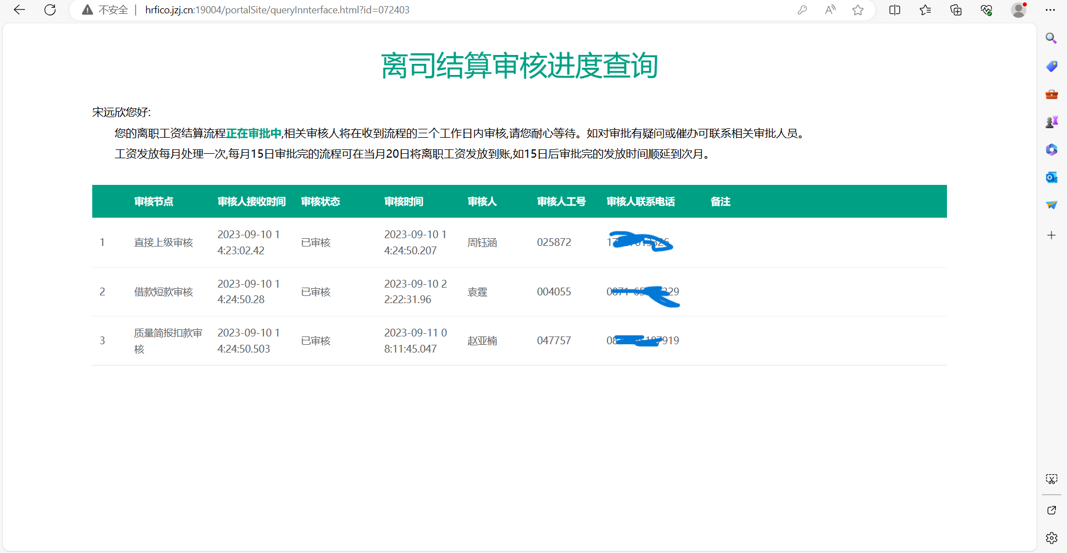Open the sidebar tools briefcase

tap(1051, 94)
